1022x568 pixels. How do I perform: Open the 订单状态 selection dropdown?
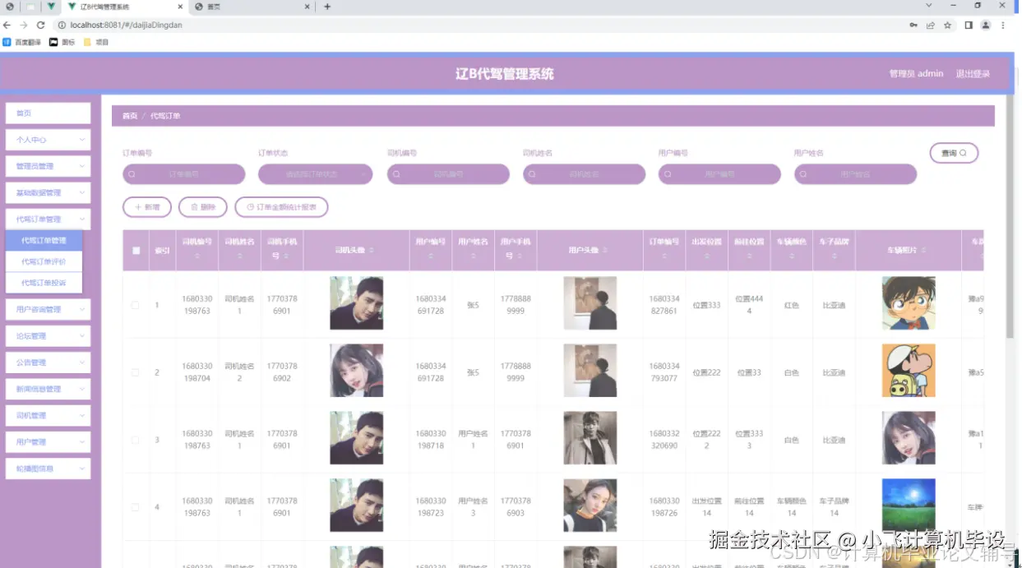point(316,174)
